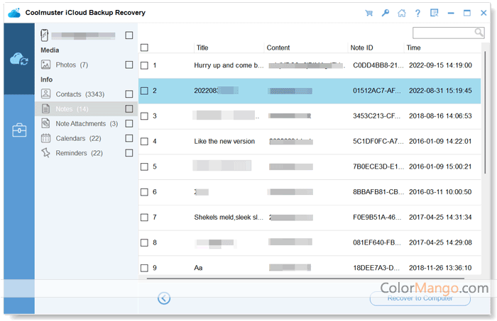This screenshot has height=321, width=497.
Task: Open the register key icon
Action: click(385, 13)
